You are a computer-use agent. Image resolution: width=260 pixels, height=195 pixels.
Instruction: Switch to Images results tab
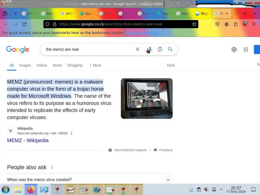pyautogui.click(x=25, y=65)
